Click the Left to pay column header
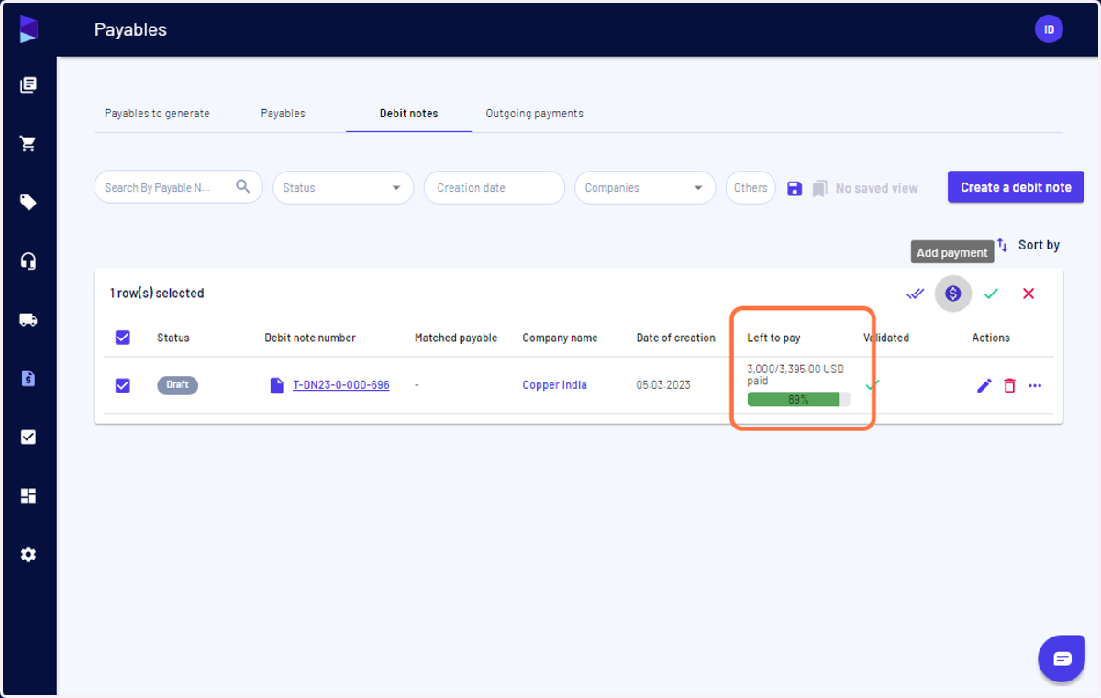This screenshot has height=698, width=1101. (x=773, y=338)
